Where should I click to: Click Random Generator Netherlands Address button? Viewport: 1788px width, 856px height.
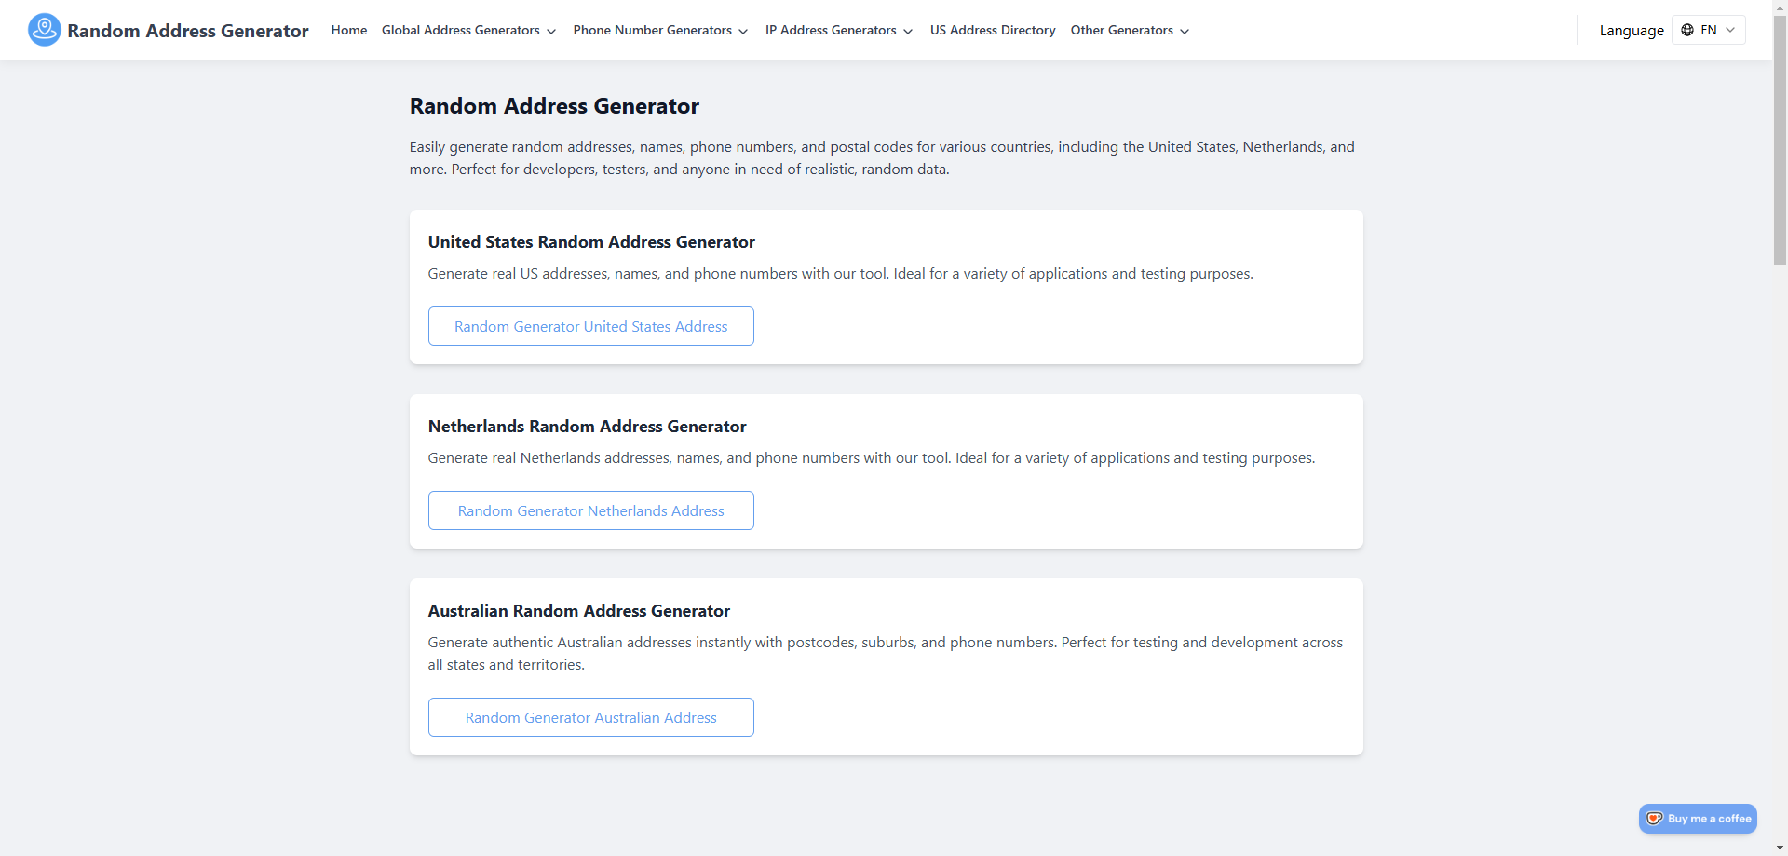591,510
